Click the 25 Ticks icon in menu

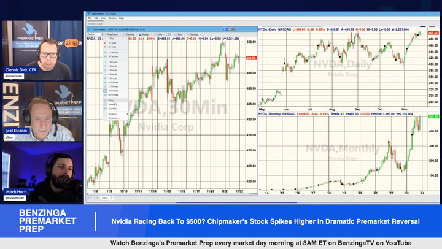[x=106, y=47]
